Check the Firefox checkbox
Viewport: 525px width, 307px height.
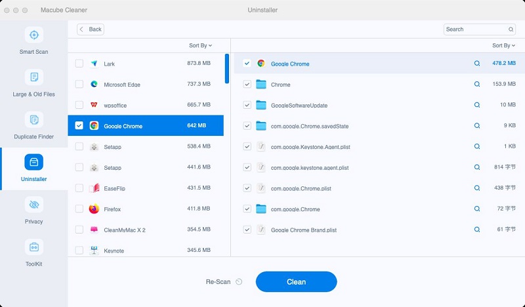click(x=79, y=209)
